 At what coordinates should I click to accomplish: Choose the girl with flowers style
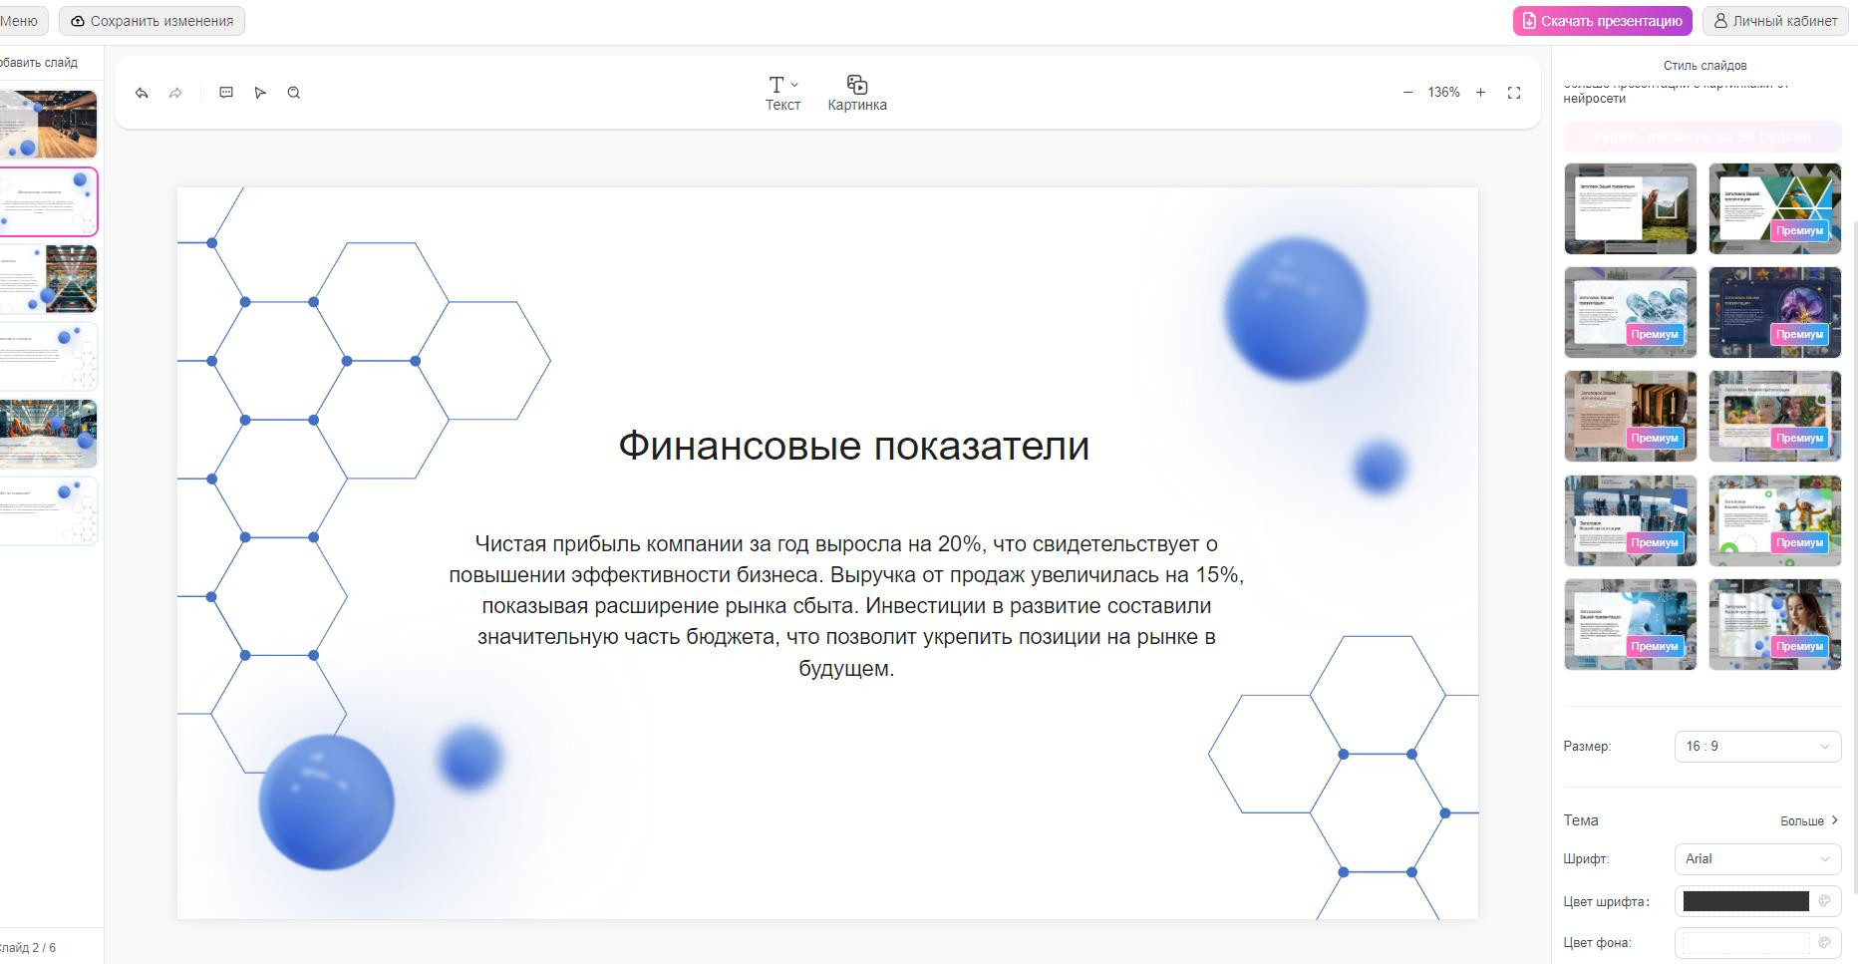pyautogui.click(x=1774, y=417)
